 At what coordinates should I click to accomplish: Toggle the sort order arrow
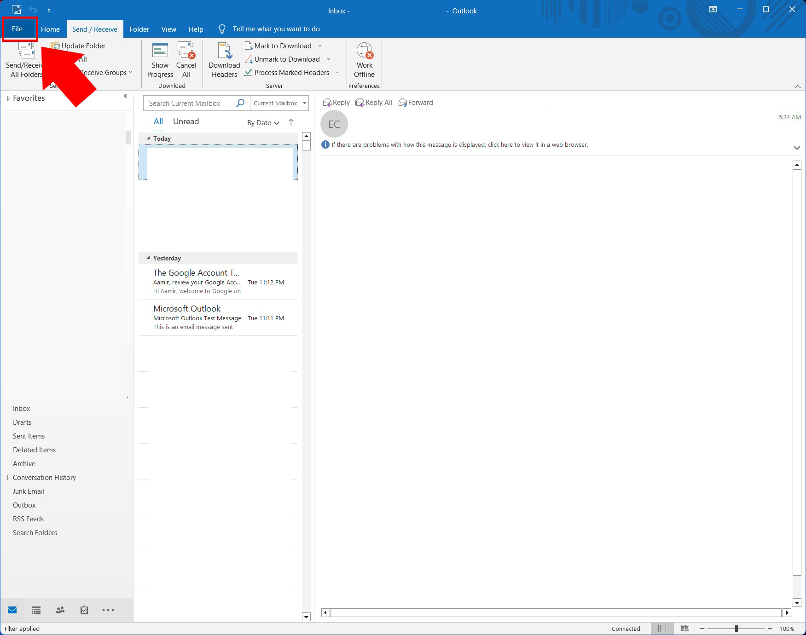coord(291,122)
